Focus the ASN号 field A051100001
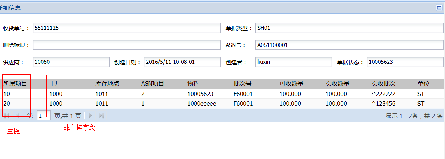Screen dimensions: 445x159 click(x=350, y=45)
